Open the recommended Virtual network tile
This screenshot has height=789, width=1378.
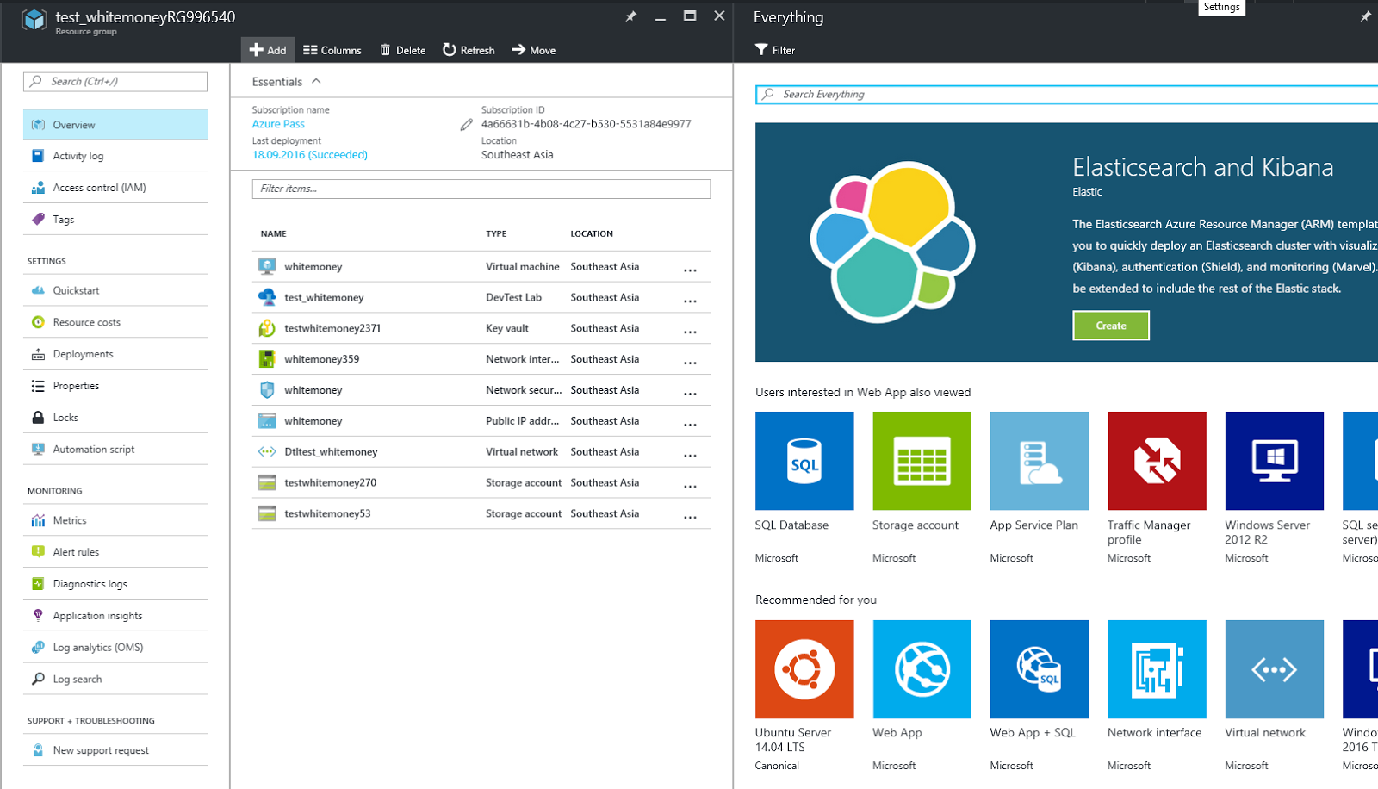pyautogui.click(x=1275, y=669)
